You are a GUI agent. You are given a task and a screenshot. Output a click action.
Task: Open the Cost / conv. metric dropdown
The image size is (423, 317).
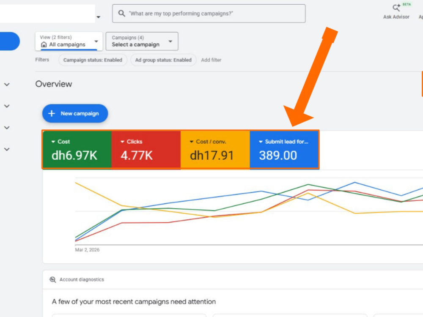(x=192, y=142)
